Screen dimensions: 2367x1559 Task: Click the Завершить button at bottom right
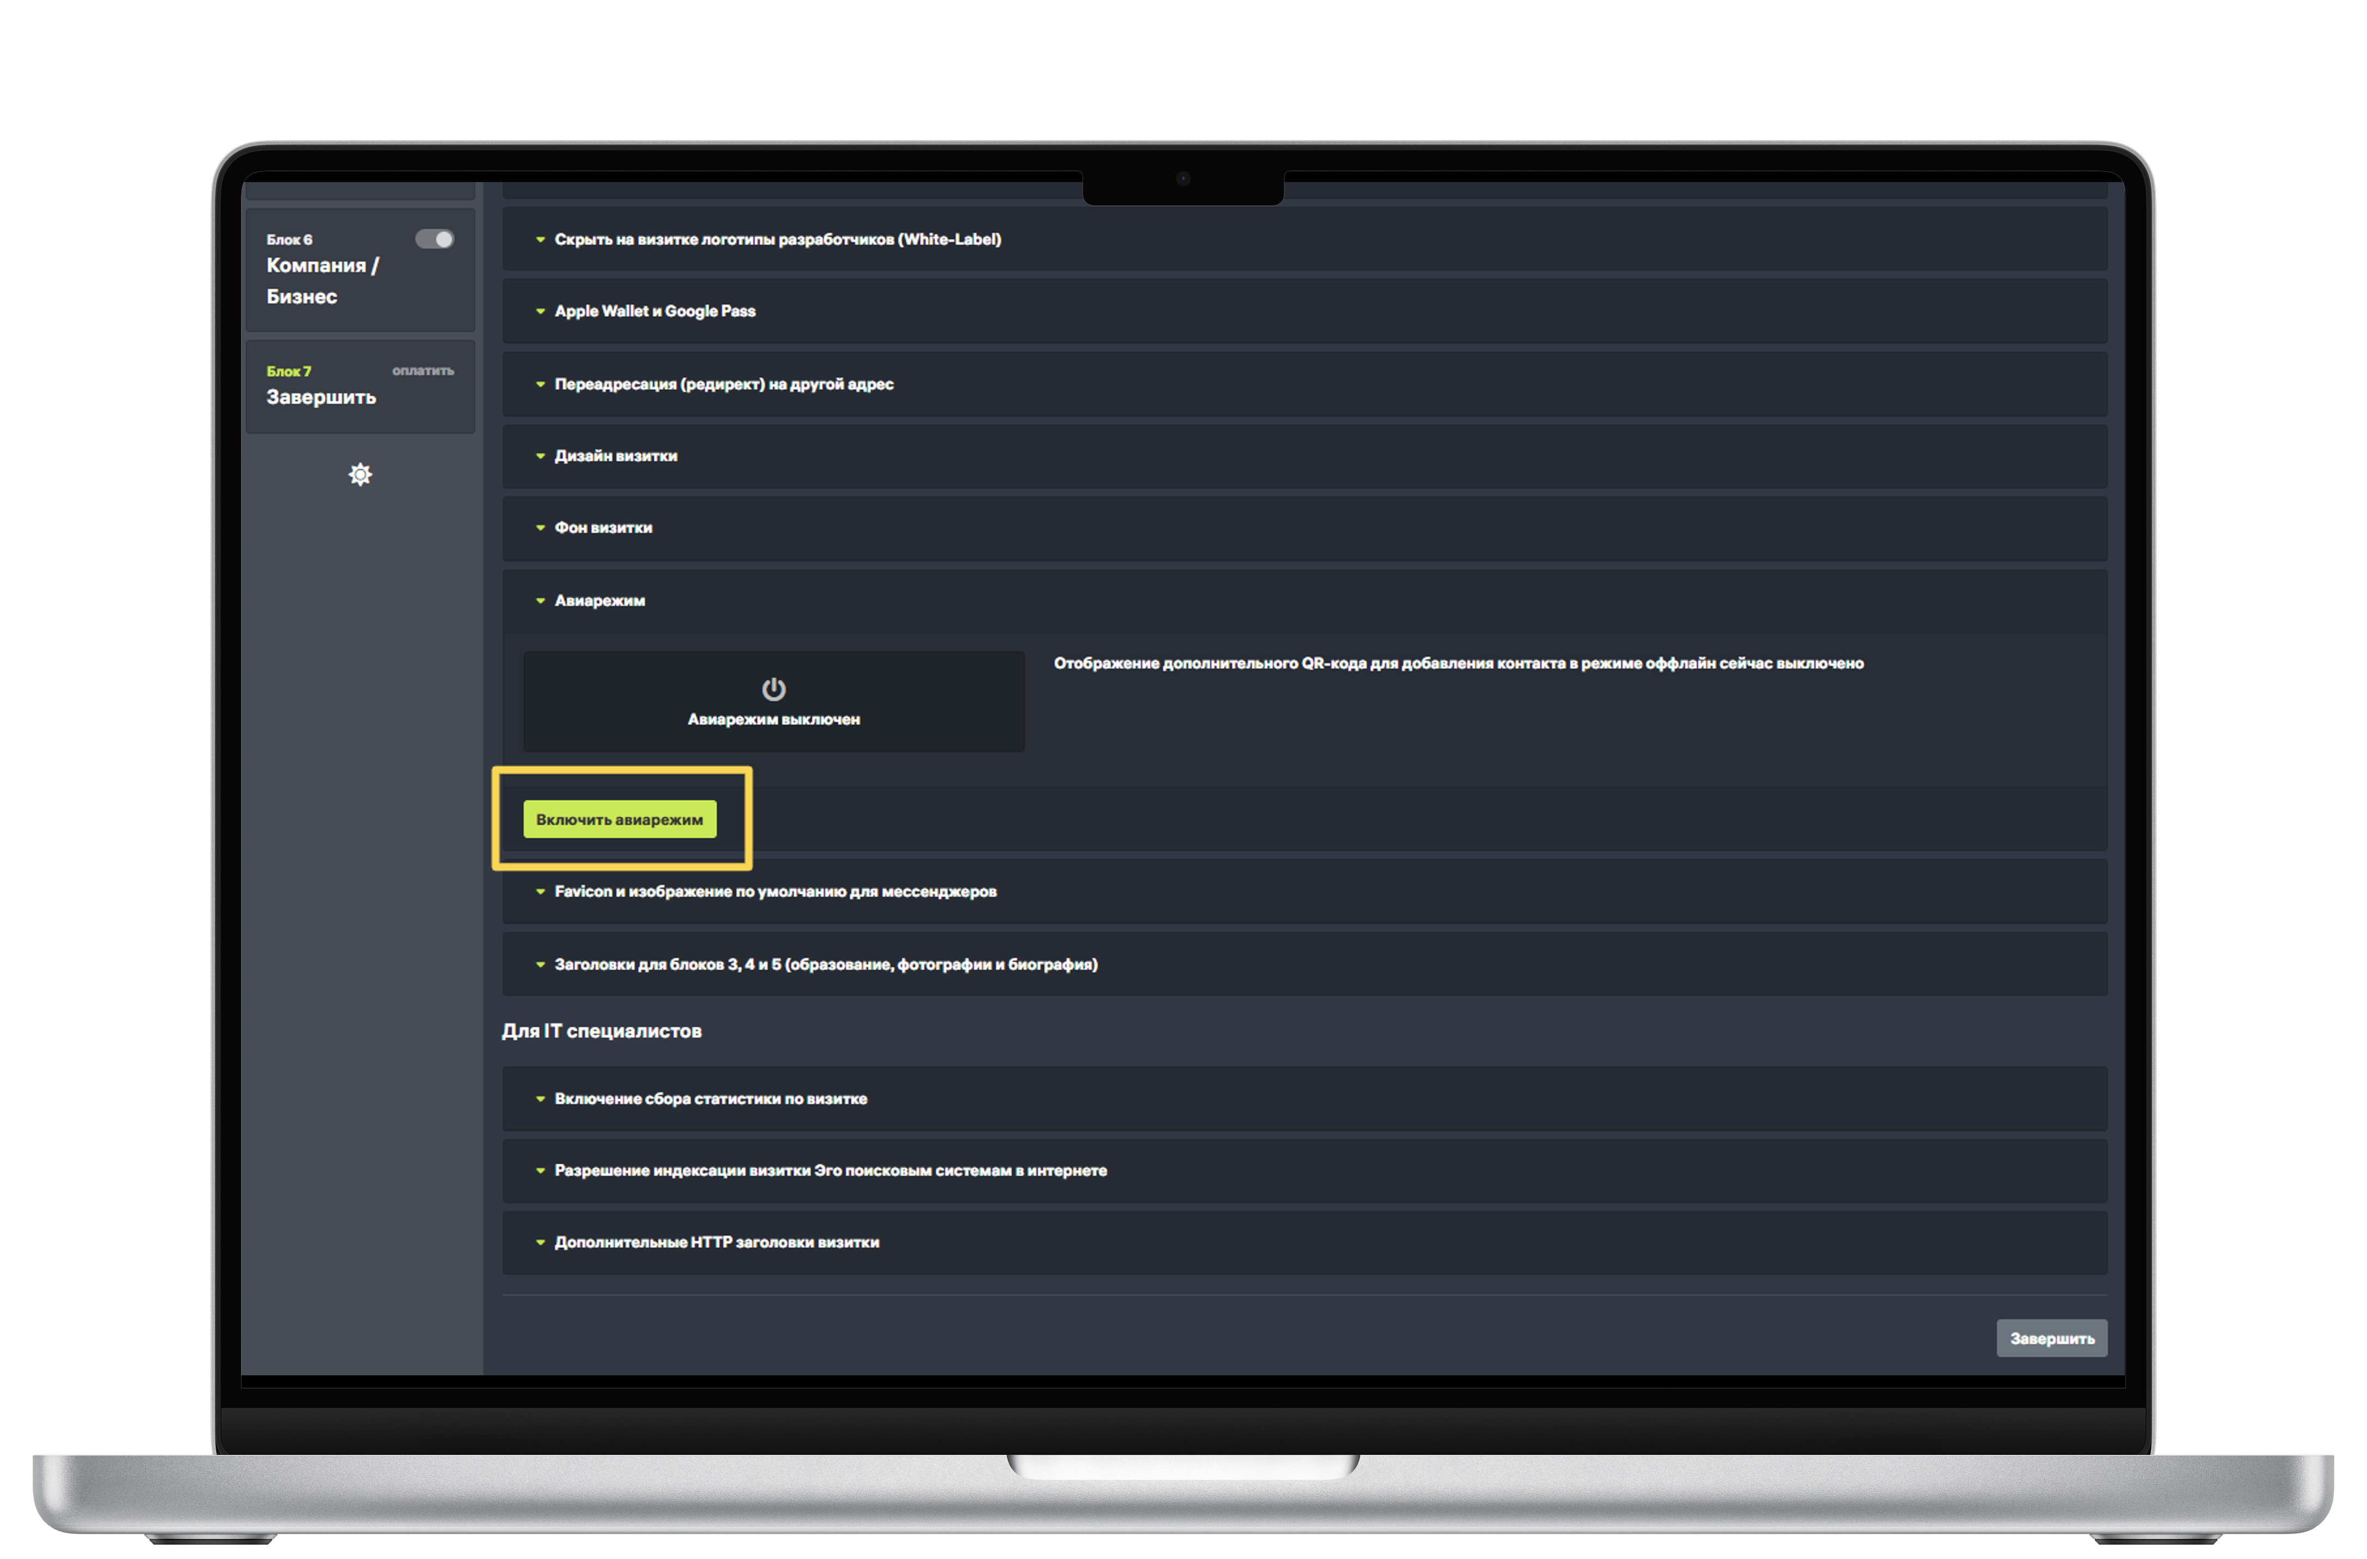[x=2052, y=1338]
